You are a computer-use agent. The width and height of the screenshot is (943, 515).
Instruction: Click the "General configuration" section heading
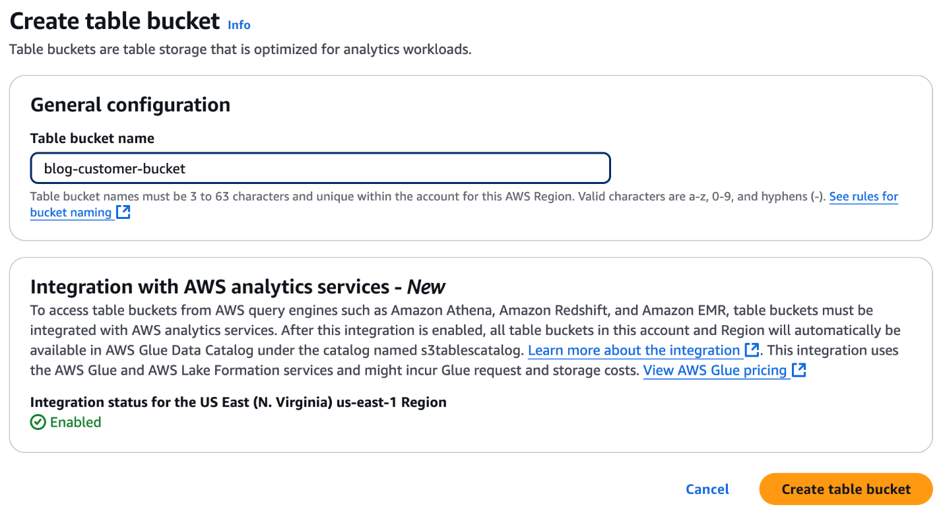coord(131,105)
